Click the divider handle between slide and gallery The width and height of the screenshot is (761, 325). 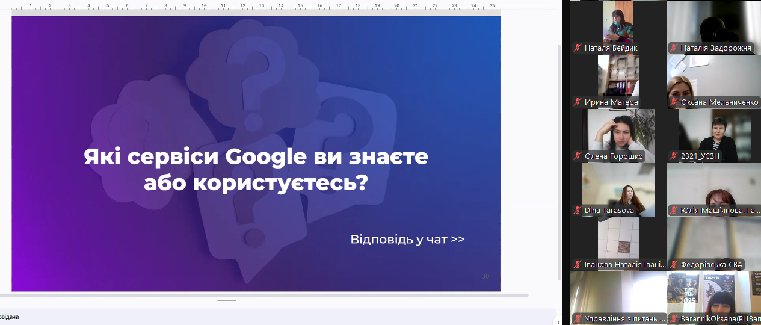565,152
